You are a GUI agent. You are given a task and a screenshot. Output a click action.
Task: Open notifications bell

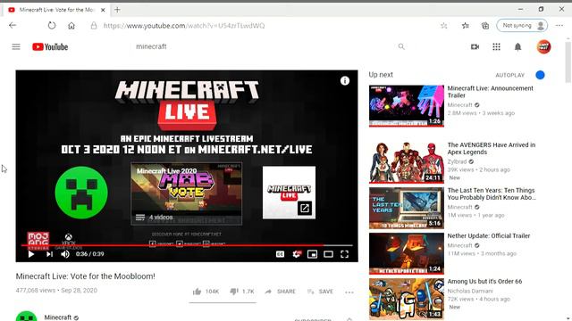coord(518,46)
